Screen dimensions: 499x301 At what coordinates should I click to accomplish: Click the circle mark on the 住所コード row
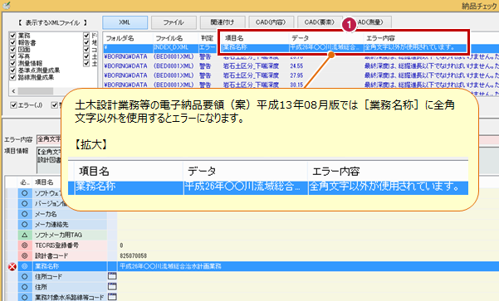[25, 276]
